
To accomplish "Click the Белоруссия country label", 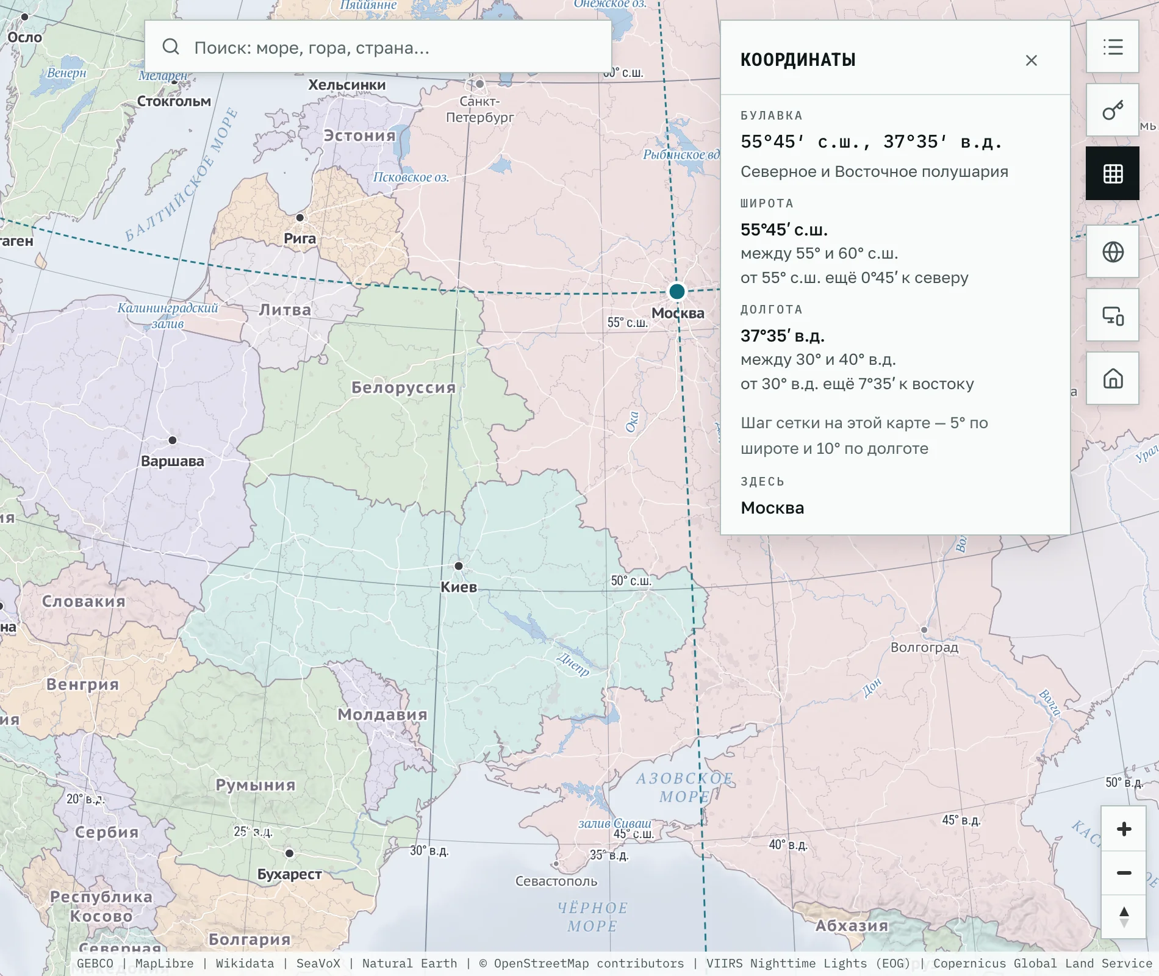I will pyautogui.click(x=403, y=387).
